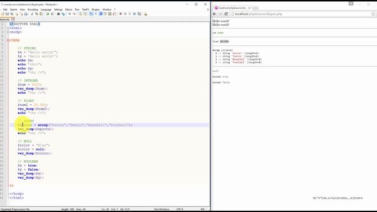Screen dimensions: 377x212
Task: Click the browser user profile icon
Action: pyautogui.click(x=351, y=4)
